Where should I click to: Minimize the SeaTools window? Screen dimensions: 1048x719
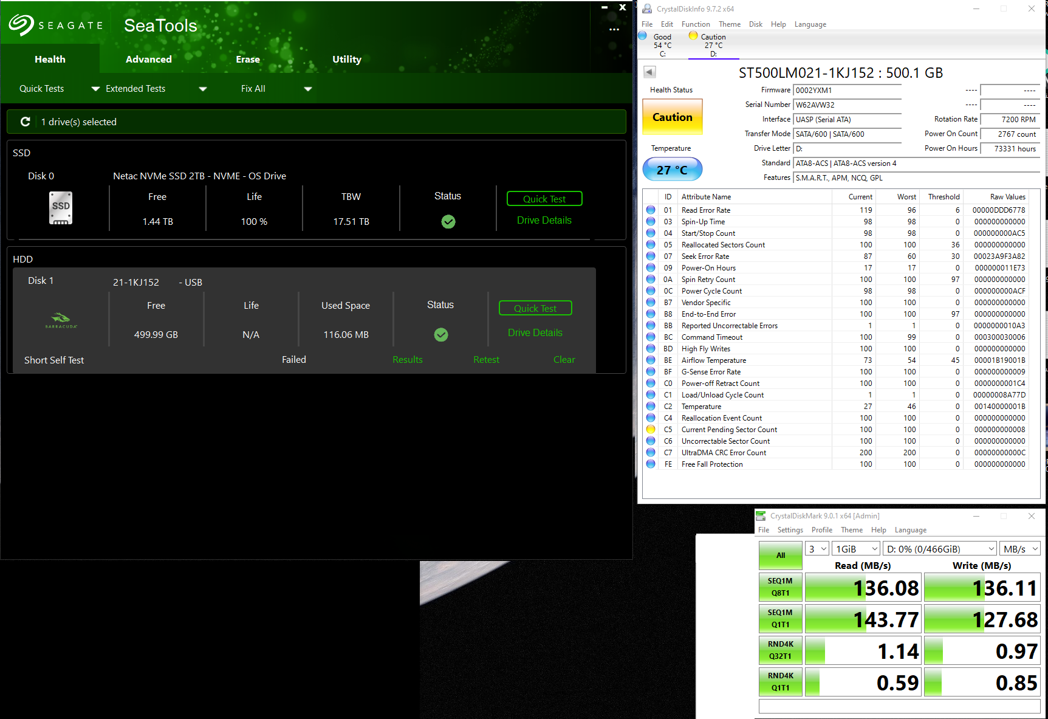point(604,7)
